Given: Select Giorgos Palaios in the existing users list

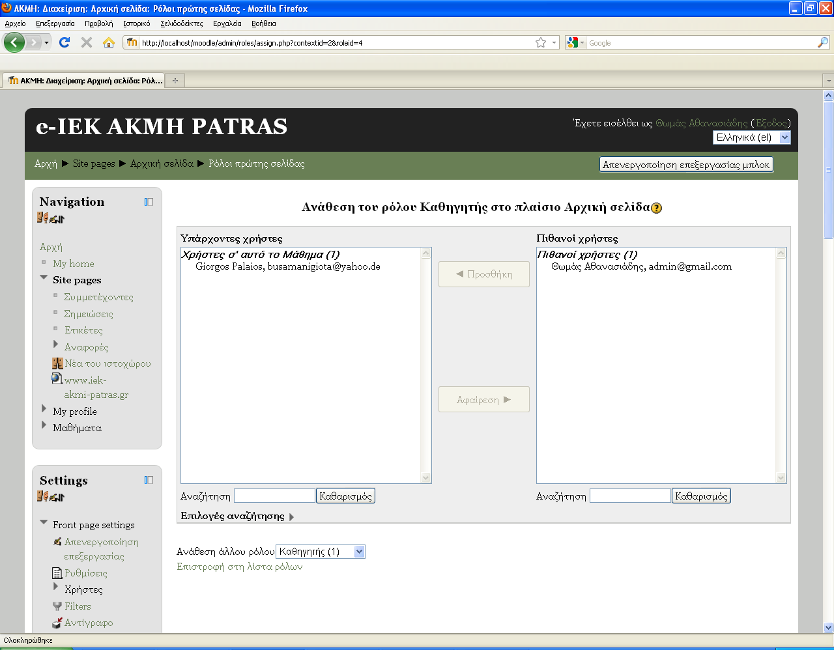Looking at the screenshot, I should pyautogui.click(x=288, y=266).
